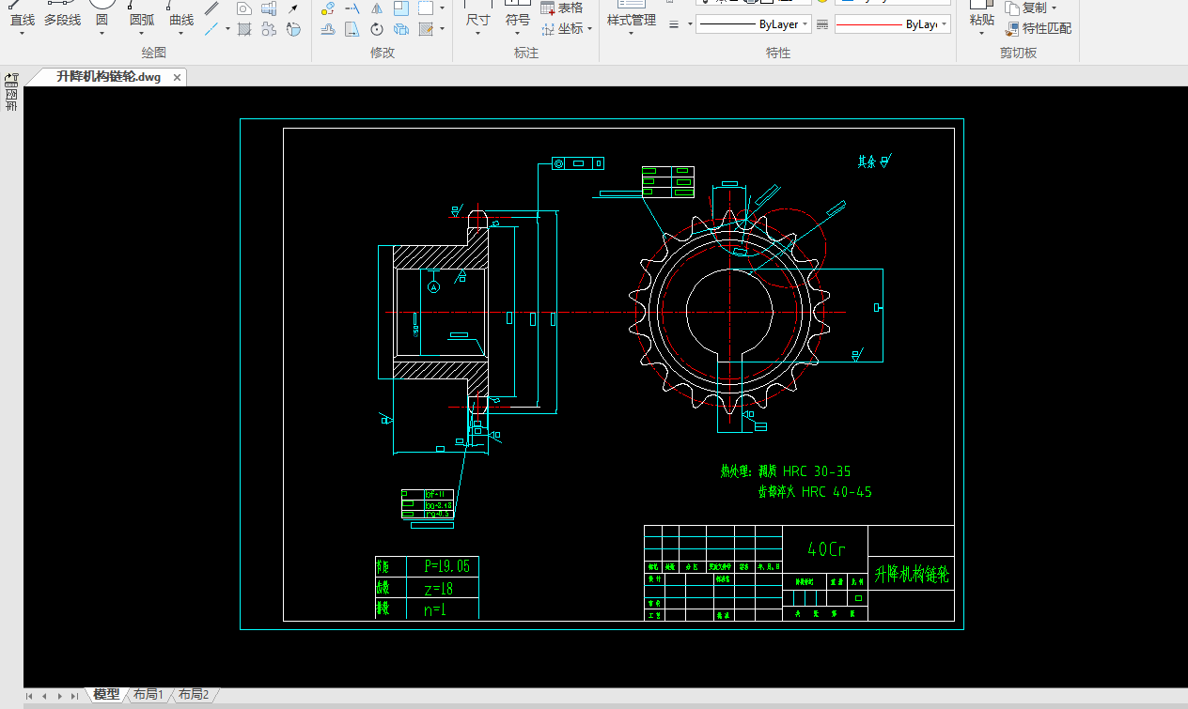Switch to the 布局1 layout tab

pyautogui.click(x=148, y=695)
